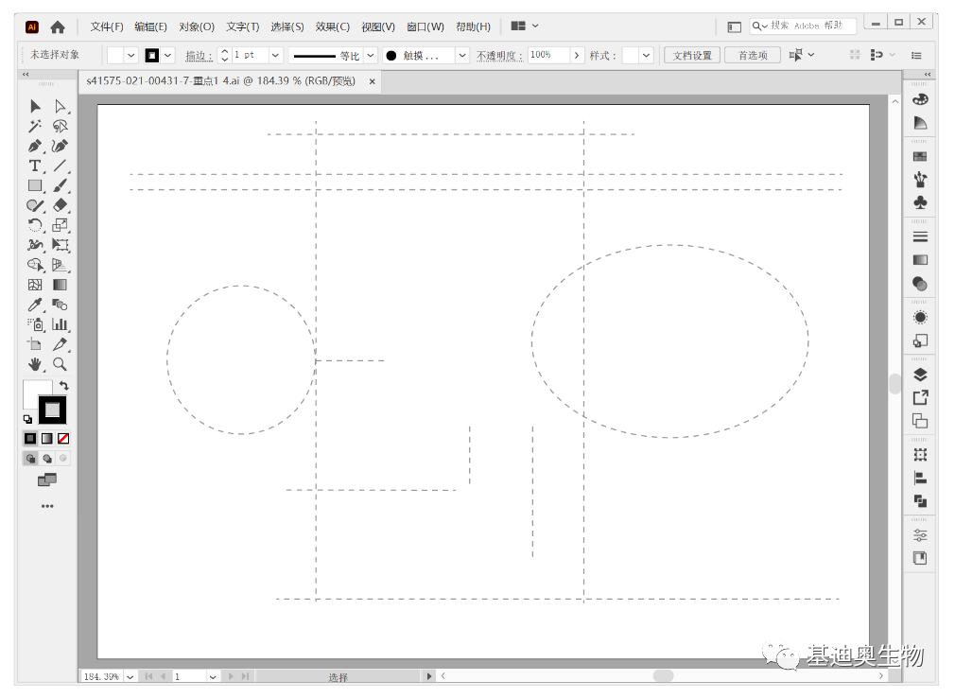Open the 文件(F) menu
Screen dimensions: 955x698
107,26
